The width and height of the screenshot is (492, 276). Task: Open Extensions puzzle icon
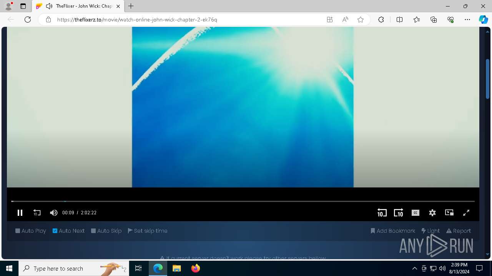coord(381,20)
